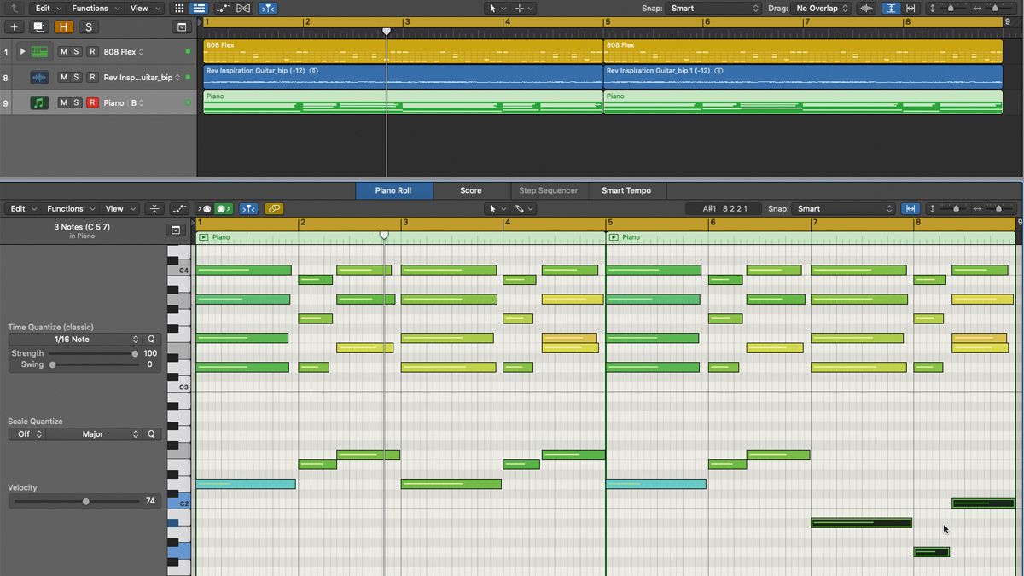Switch to the Score tab
Image resolution: width=1024 pixels, height=576 pixels.
[471, 190]
